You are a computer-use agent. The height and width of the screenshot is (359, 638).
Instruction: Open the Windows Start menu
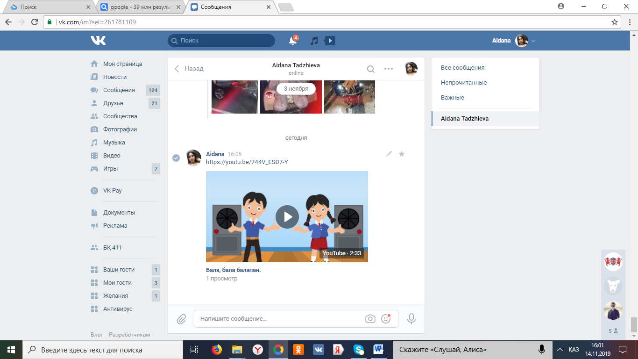(11, 349)
